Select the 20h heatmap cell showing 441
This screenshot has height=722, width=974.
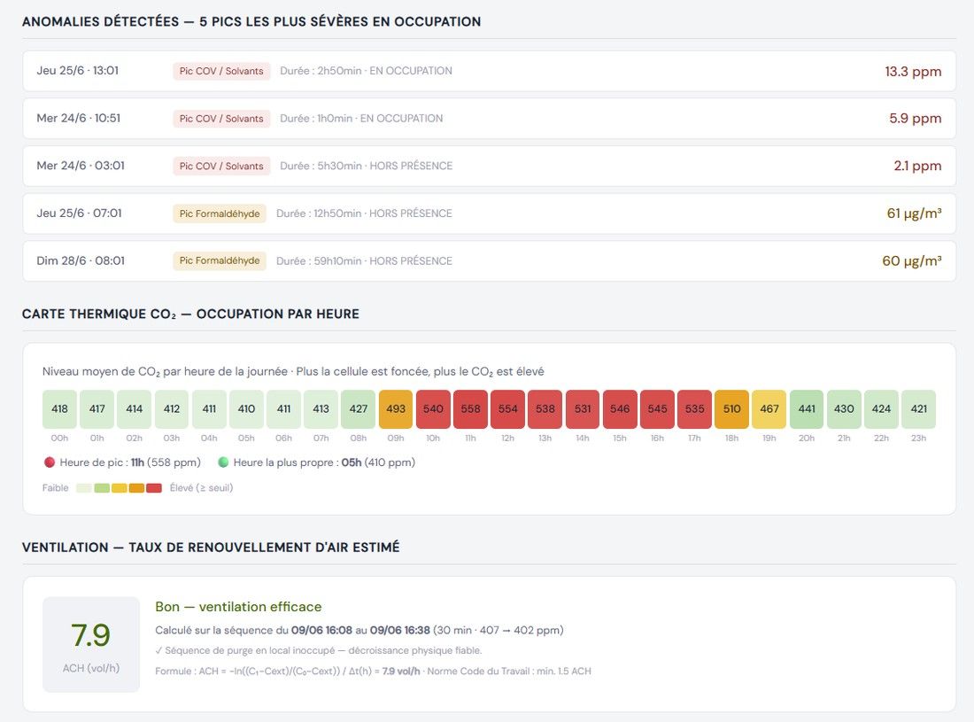pos(807,409)
